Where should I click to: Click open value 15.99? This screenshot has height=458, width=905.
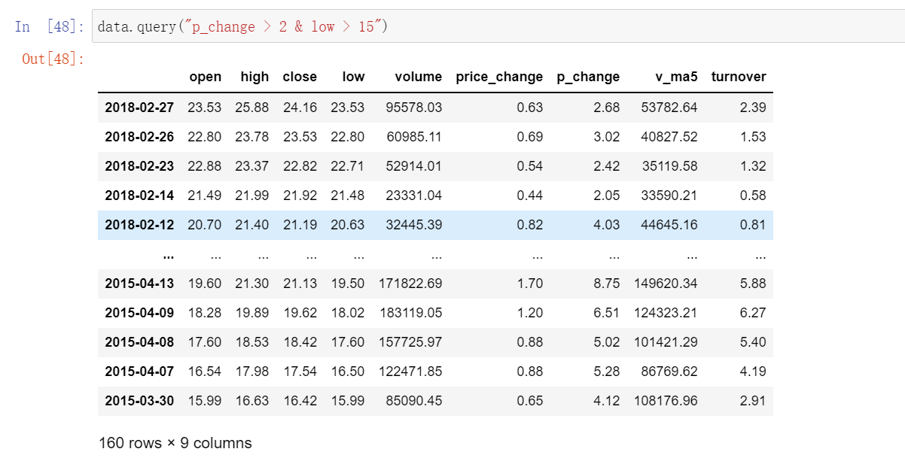(x=205, y=401)
